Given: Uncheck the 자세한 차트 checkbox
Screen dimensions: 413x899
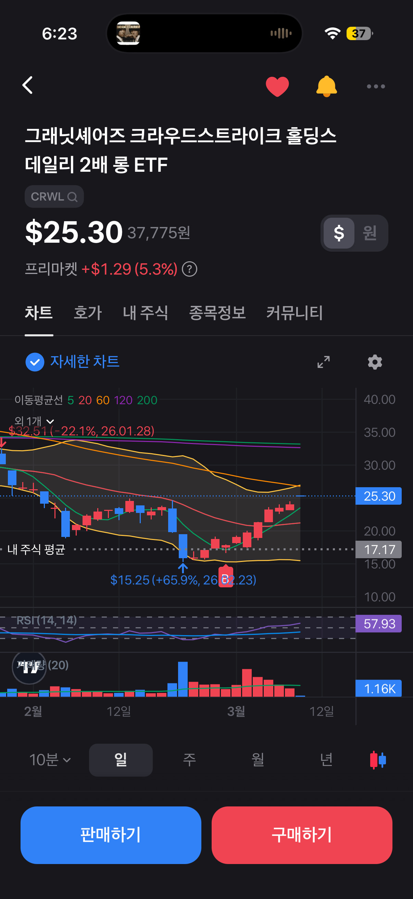Looking at the screenshot, I should click(35, 362).
